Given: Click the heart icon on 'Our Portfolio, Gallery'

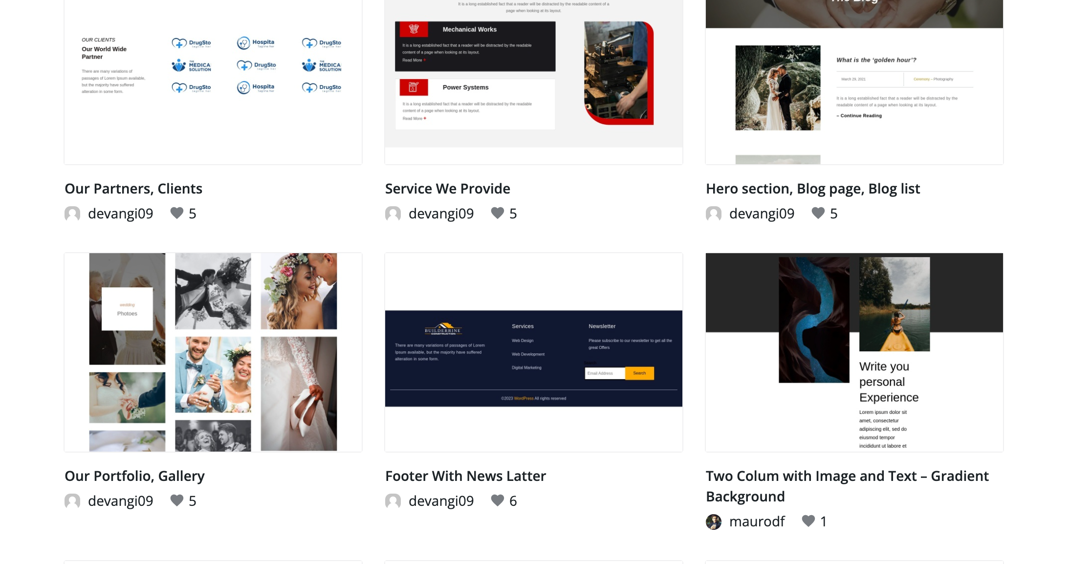Looking at the screenshot, I should pyautogui.click(x=177, y=500).
